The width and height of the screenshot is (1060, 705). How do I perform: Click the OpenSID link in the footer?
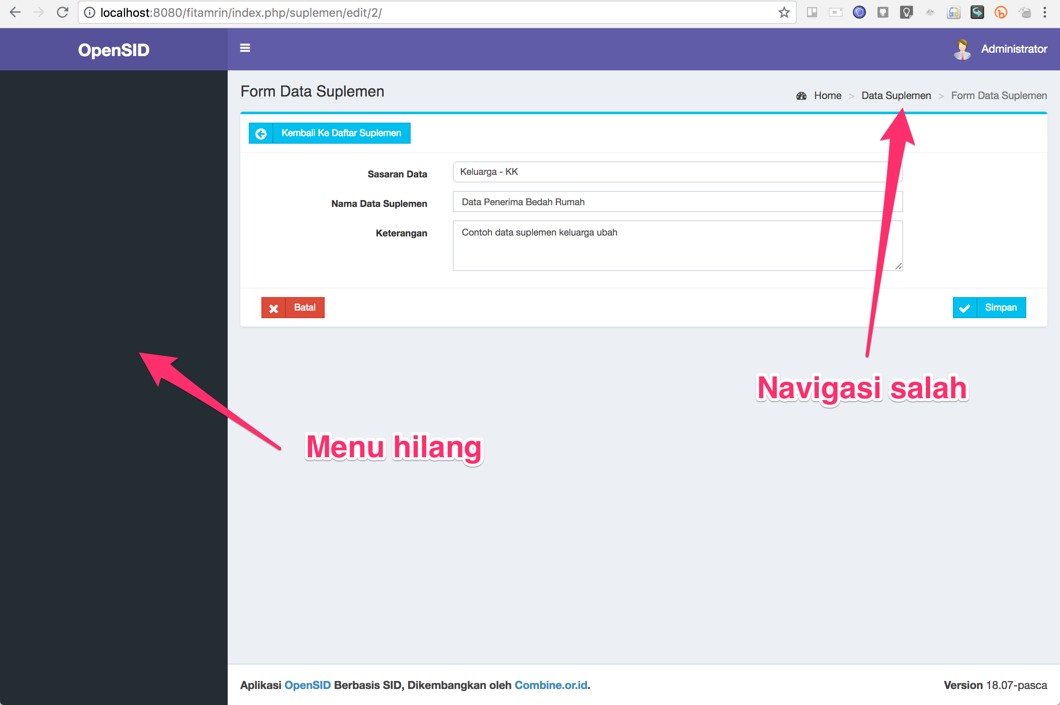(x=307, y=685)
